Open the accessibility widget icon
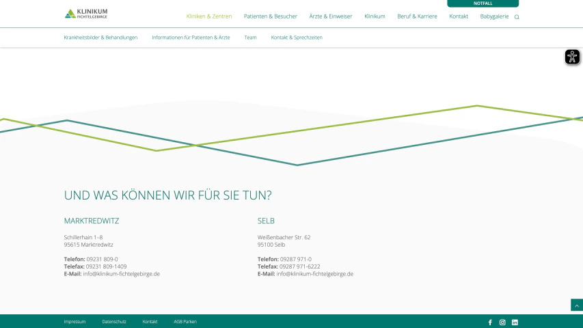583x328 pixels. pyautogui.click(x=572, y=57)
